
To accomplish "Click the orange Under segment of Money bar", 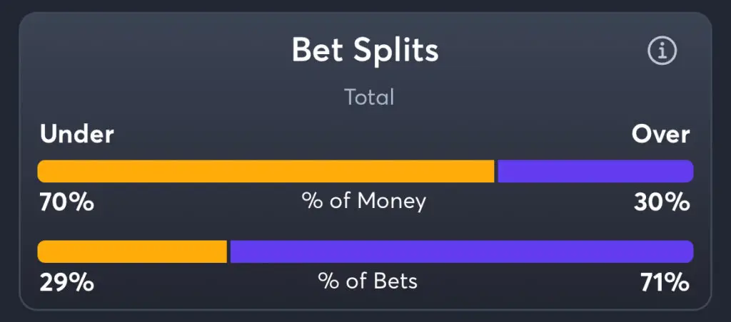I will 266,171.
